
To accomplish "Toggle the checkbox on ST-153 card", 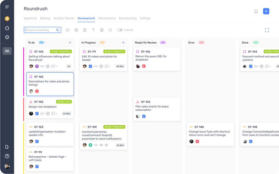I will tap(144, 116).
